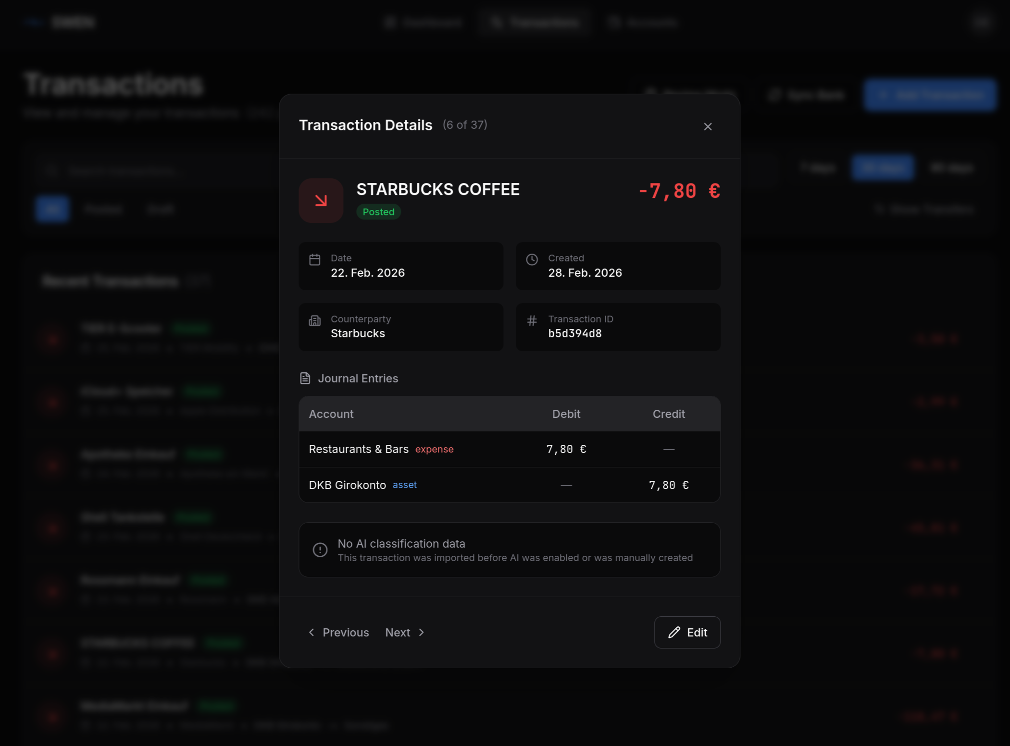Image resolution: width=1010 pixels, height=746 pixels.
Task: Navigate to the Dashboard tab
Action: pos(424,22)
